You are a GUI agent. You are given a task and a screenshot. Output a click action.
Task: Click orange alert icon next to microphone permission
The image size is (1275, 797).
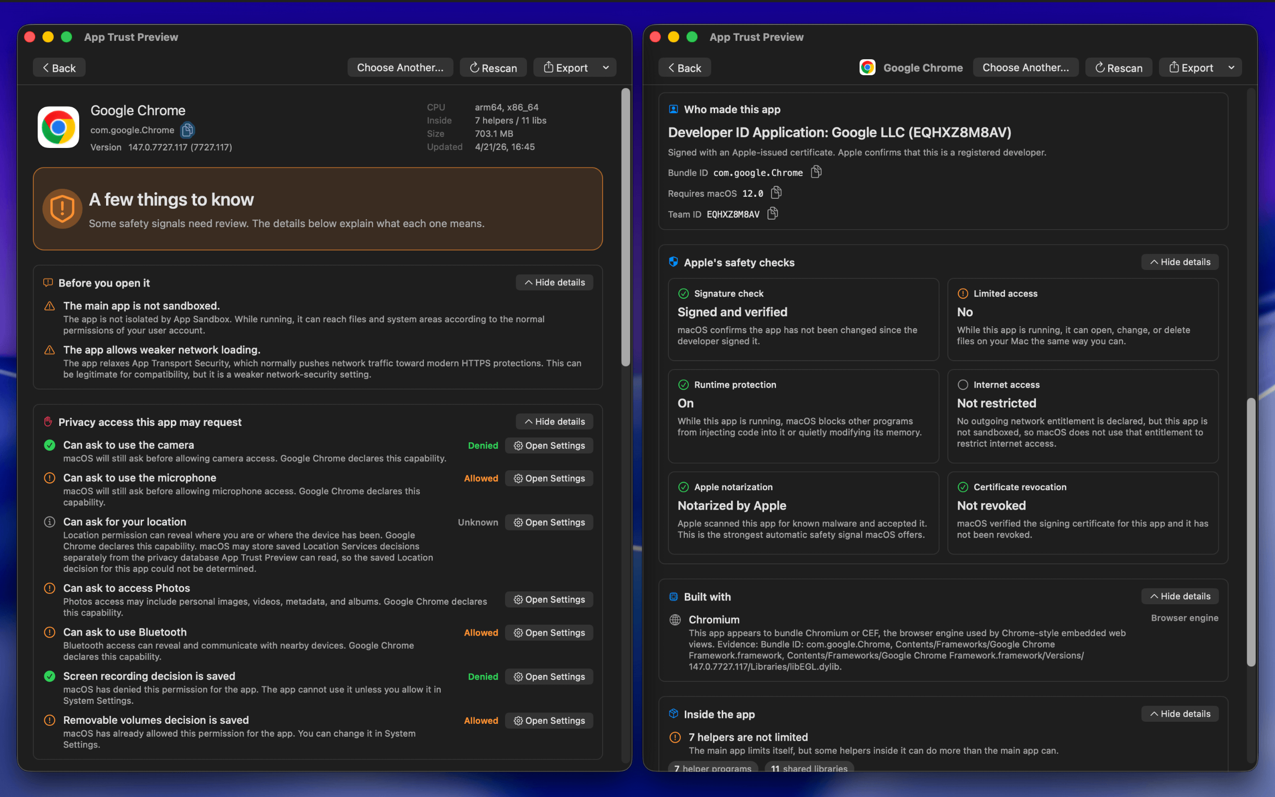coord(49,478)
